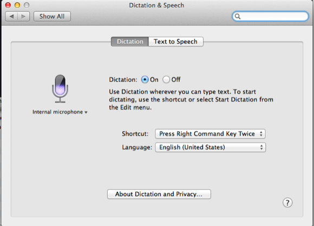Image resolution: width=314 pixels, height=226 pixels.
Task: Turn Dictation Off
Action: tap(166, 80)
